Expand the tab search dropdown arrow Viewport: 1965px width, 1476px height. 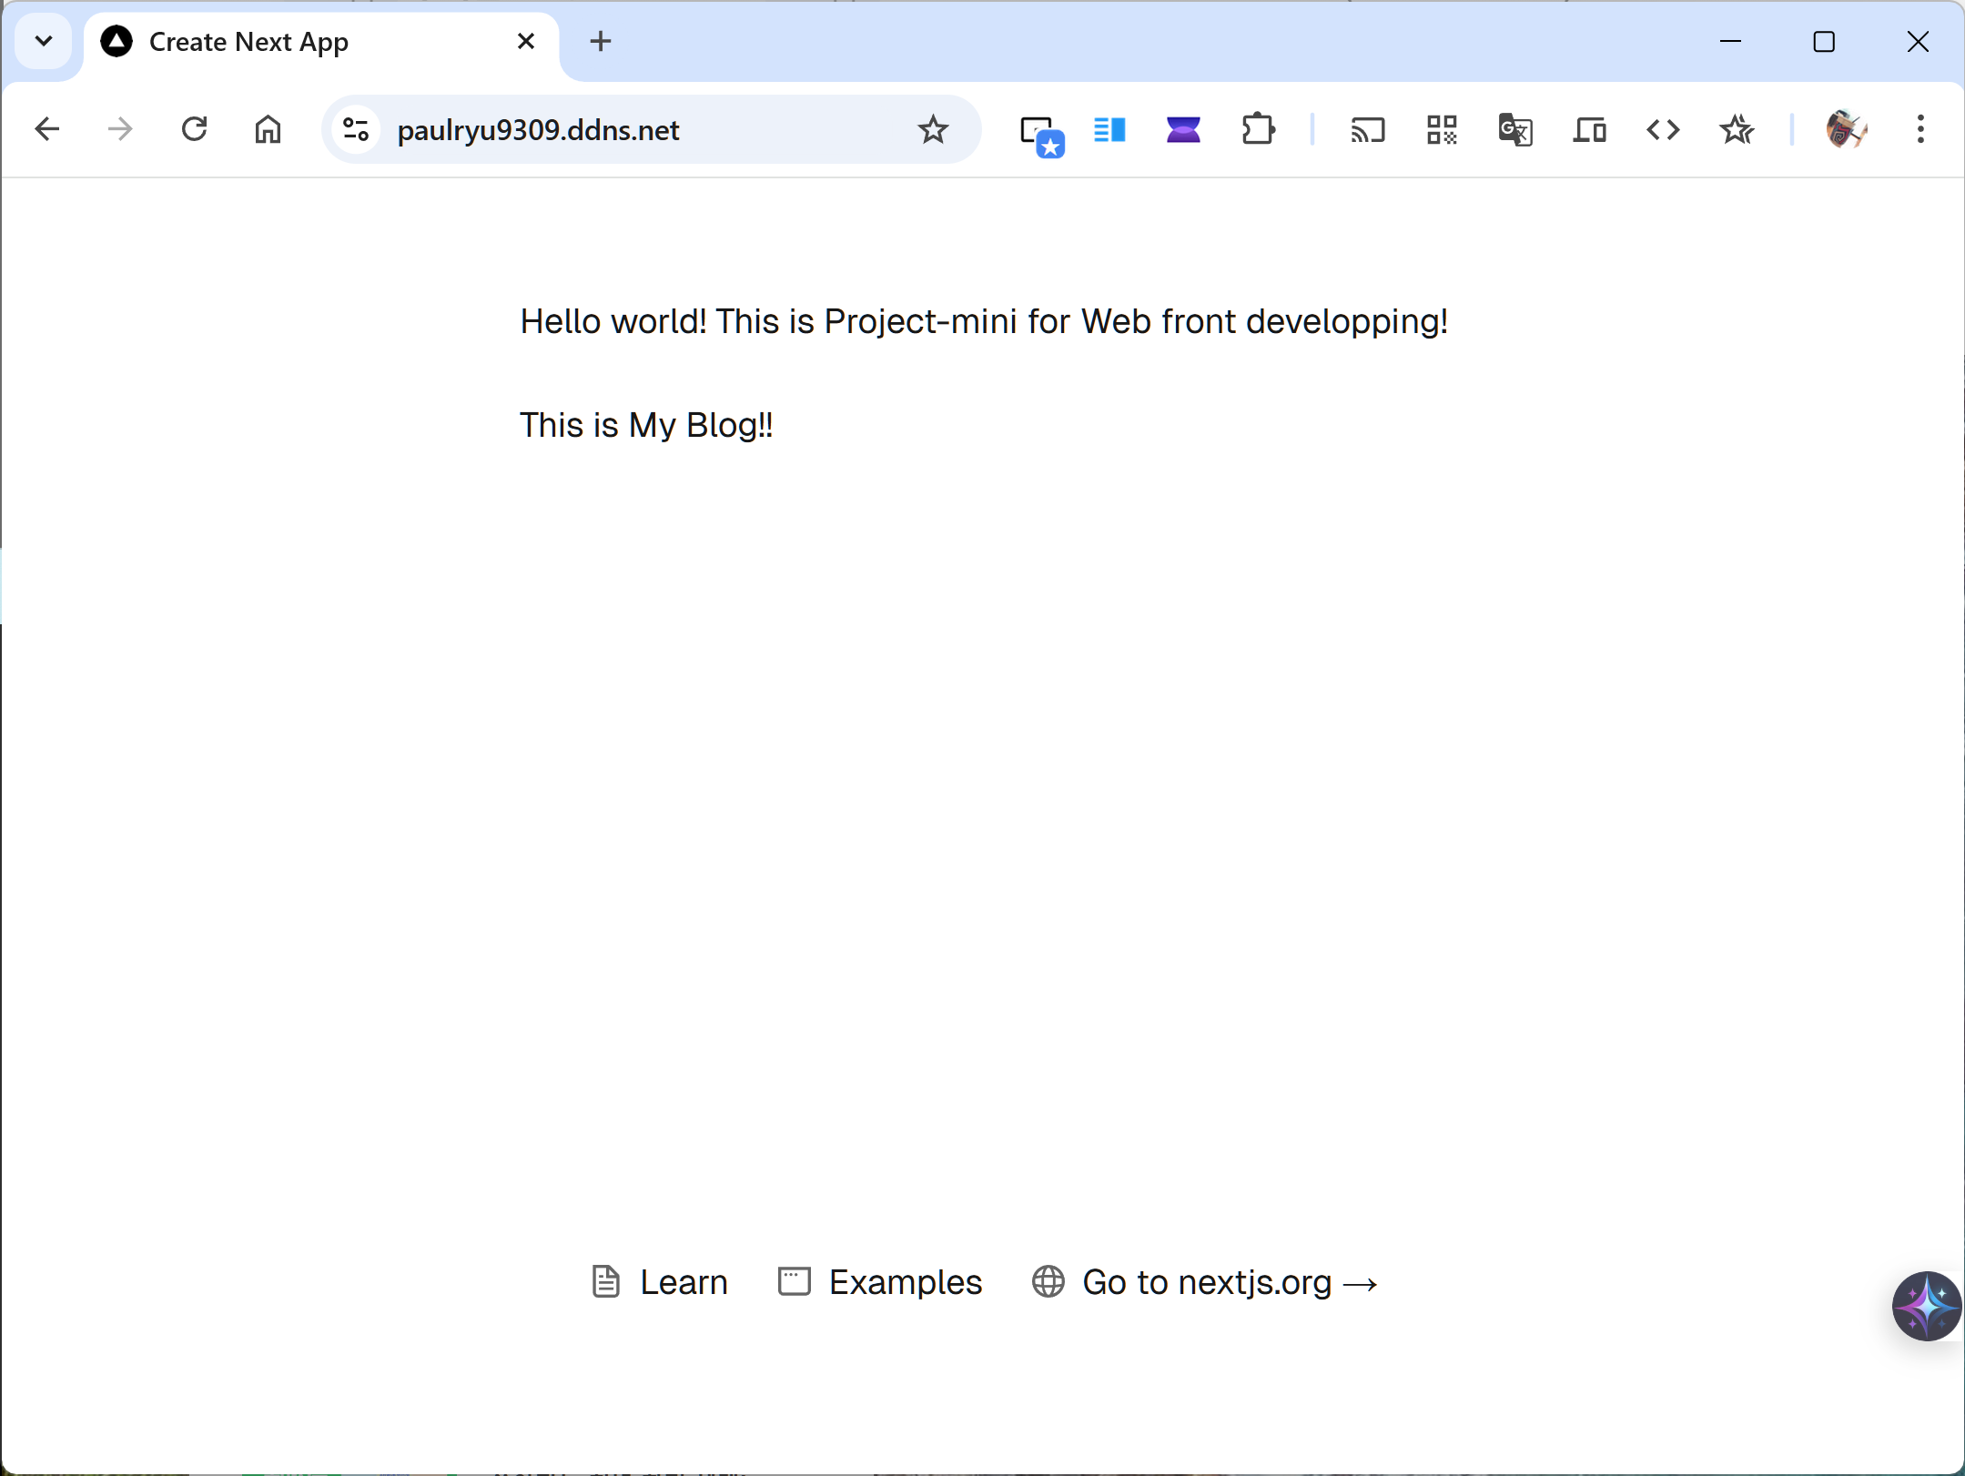44,41
